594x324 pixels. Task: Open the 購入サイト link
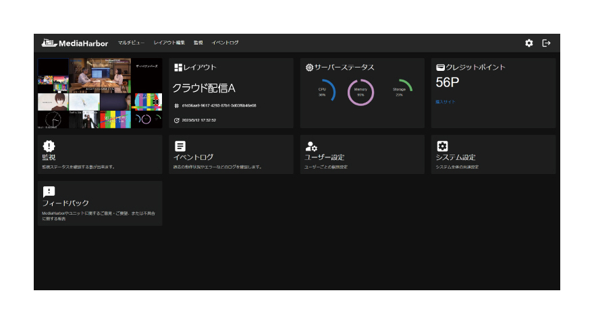coord(446,102)
